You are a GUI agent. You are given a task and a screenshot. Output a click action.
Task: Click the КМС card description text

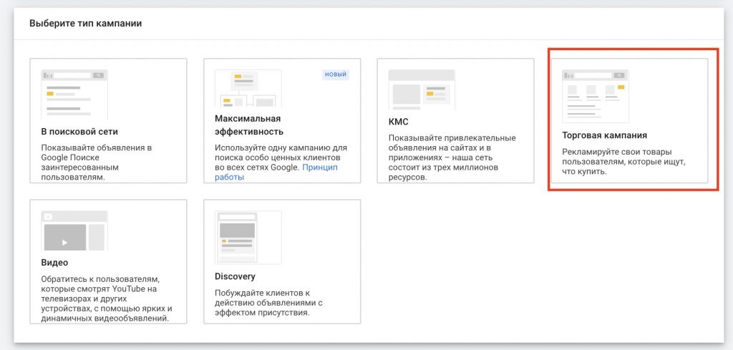point(452,157)
